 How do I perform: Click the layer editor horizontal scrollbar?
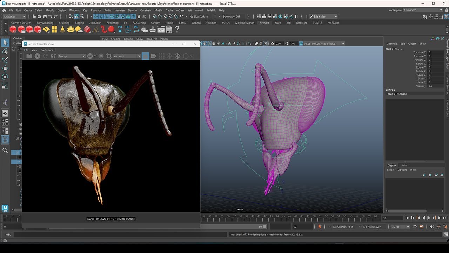click(407, 211)
